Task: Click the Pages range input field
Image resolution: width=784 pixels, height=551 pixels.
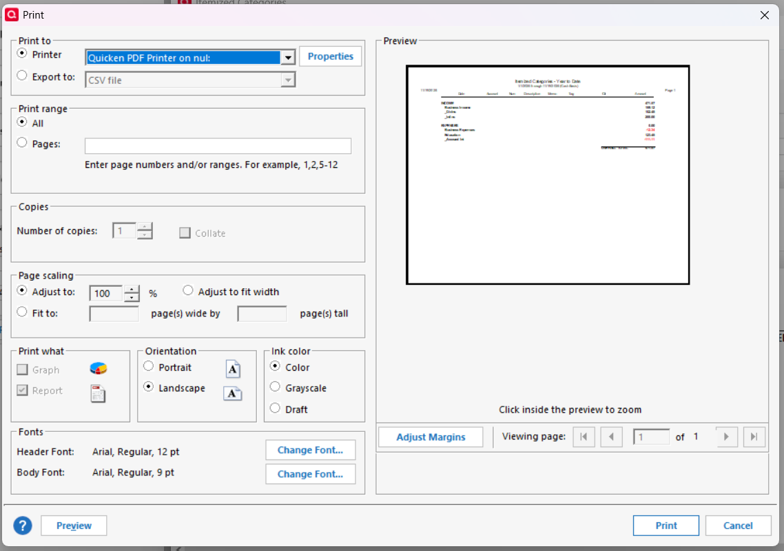Action: pyautogui.click(x=218, y=146)
